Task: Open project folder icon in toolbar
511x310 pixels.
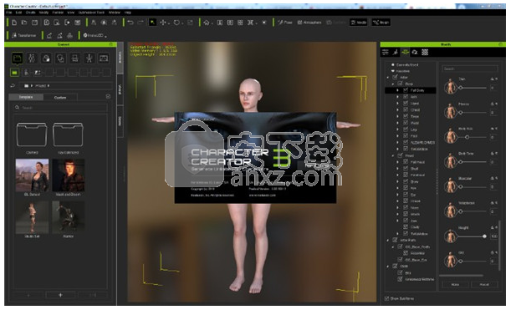Action: pyautogui.click(x=24, y=23)
